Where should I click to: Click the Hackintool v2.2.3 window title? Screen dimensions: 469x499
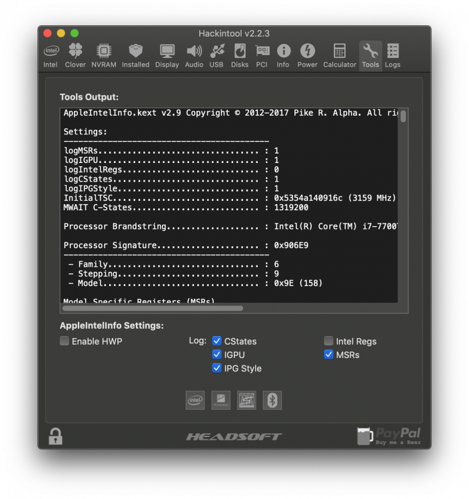click(x=234, y=33)
